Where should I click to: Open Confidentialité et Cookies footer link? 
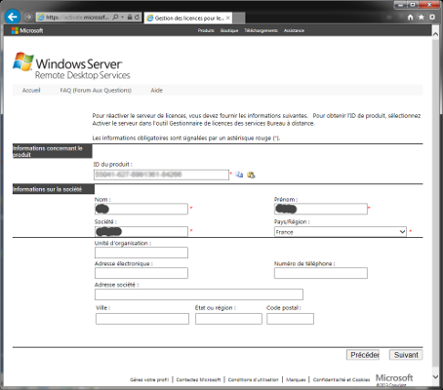[x=342, y=379]
